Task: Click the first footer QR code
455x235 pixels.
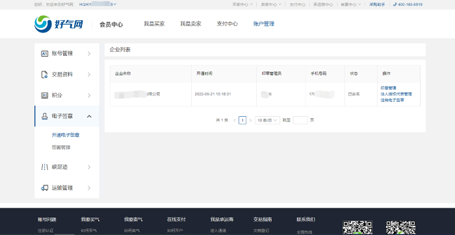Action: coord(357,228)
